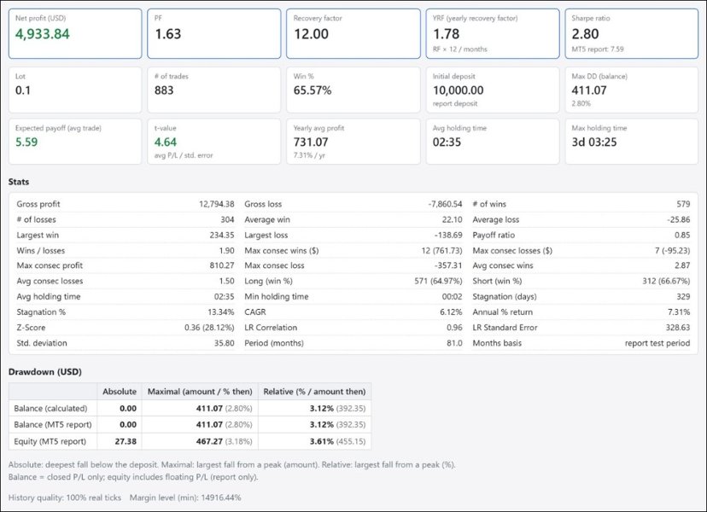Click the Sharpe ratio value 2.80
Image resolution: width=707 pixels, height=512 pixels.
click(585, 34)
